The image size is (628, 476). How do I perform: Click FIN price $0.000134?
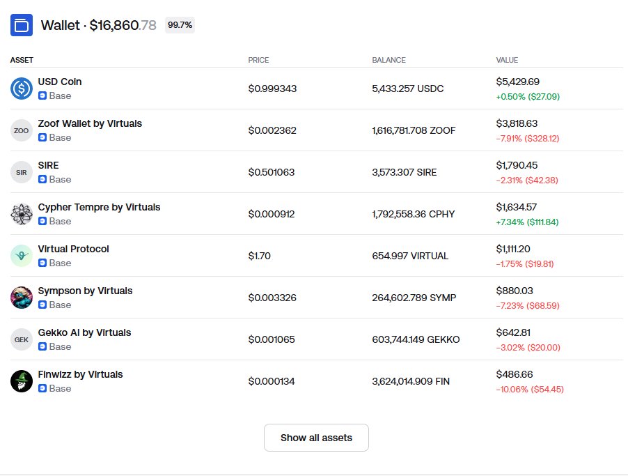tap(272, 381)
